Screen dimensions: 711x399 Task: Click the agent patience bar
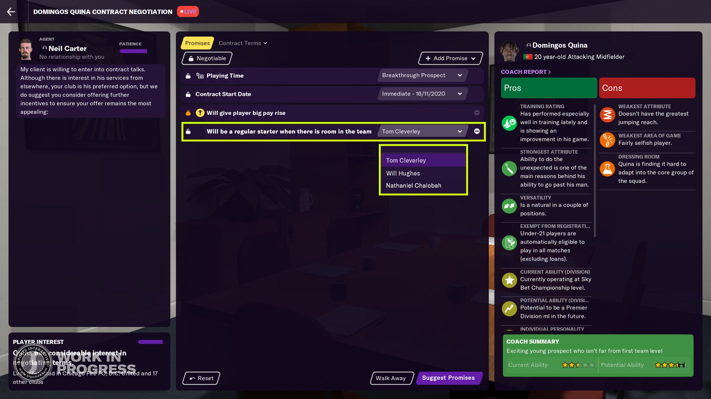tap(133, 51)
